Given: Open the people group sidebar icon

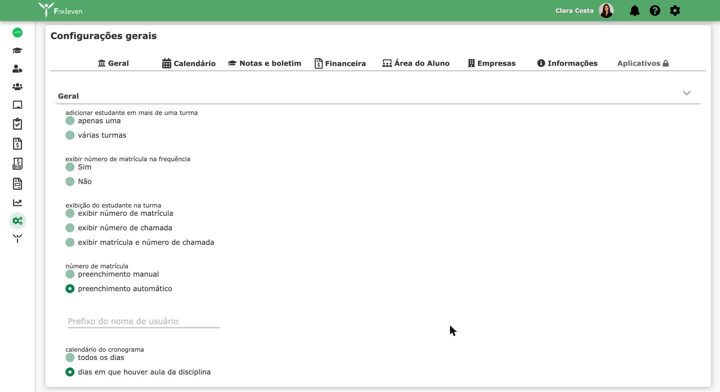Looking at the screenshot, I should pos(17,87).
